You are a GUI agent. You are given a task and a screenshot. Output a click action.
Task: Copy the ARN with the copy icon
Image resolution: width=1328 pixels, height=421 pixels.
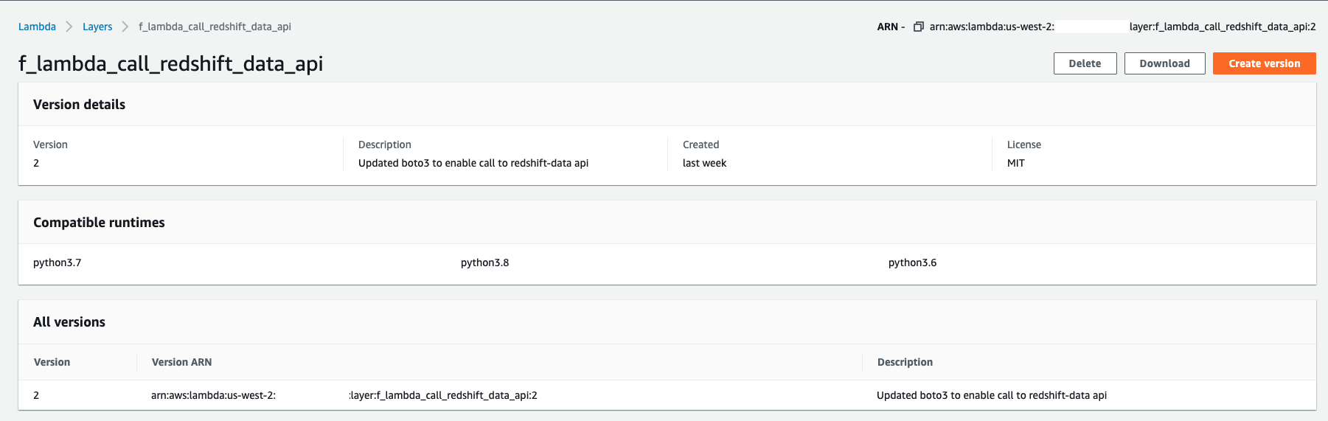point(918,27)
